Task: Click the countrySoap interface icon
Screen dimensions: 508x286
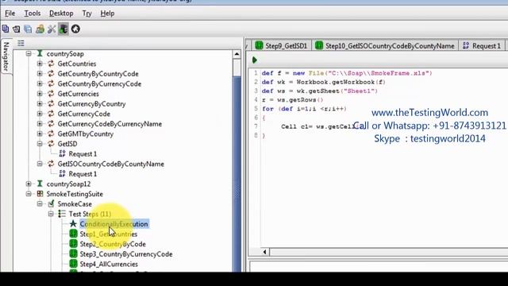Action: (40, 53)
